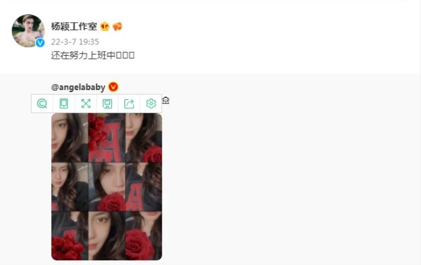The image size is (421, 265).
Task: Open the 杨颖工作室 round avatar picture
Action: pyautogui.click(x=28, y=31)
